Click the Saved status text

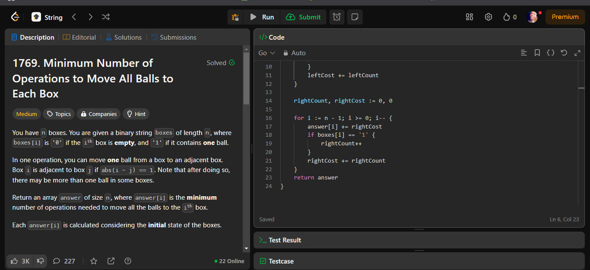coord(266,220)
